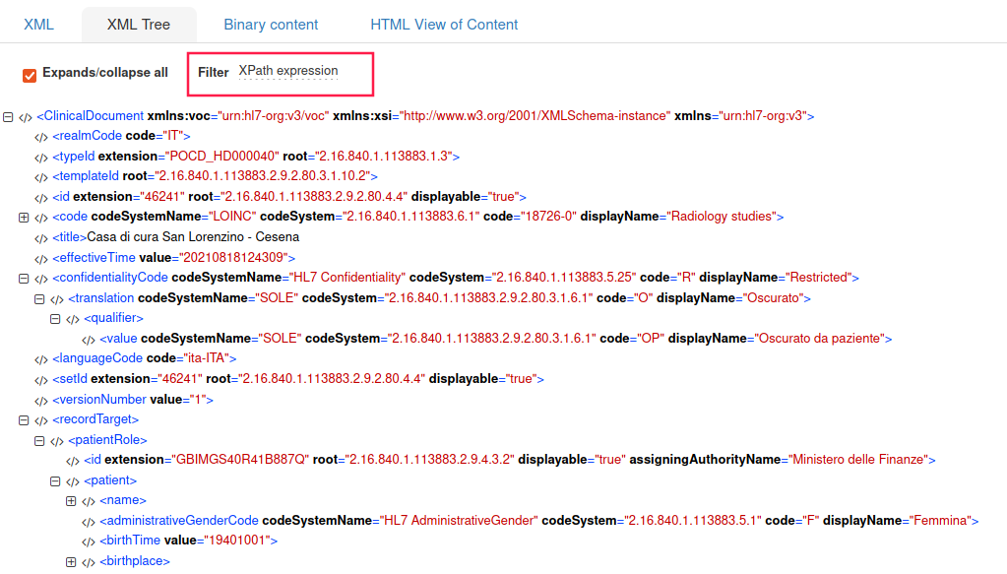1007x574 pixels.
Task: Click the code icon beside typeId element
Action: point(41,158)
